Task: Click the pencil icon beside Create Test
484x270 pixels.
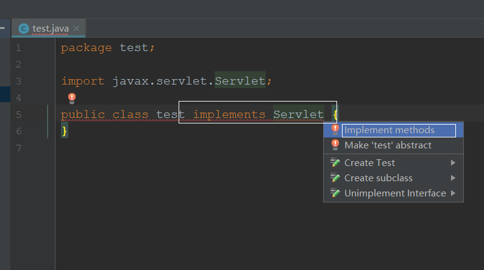Action: pos(335,162)
